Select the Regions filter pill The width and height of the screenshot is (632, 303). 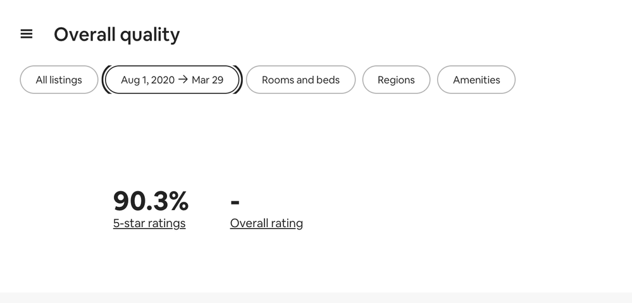[396, 80]
